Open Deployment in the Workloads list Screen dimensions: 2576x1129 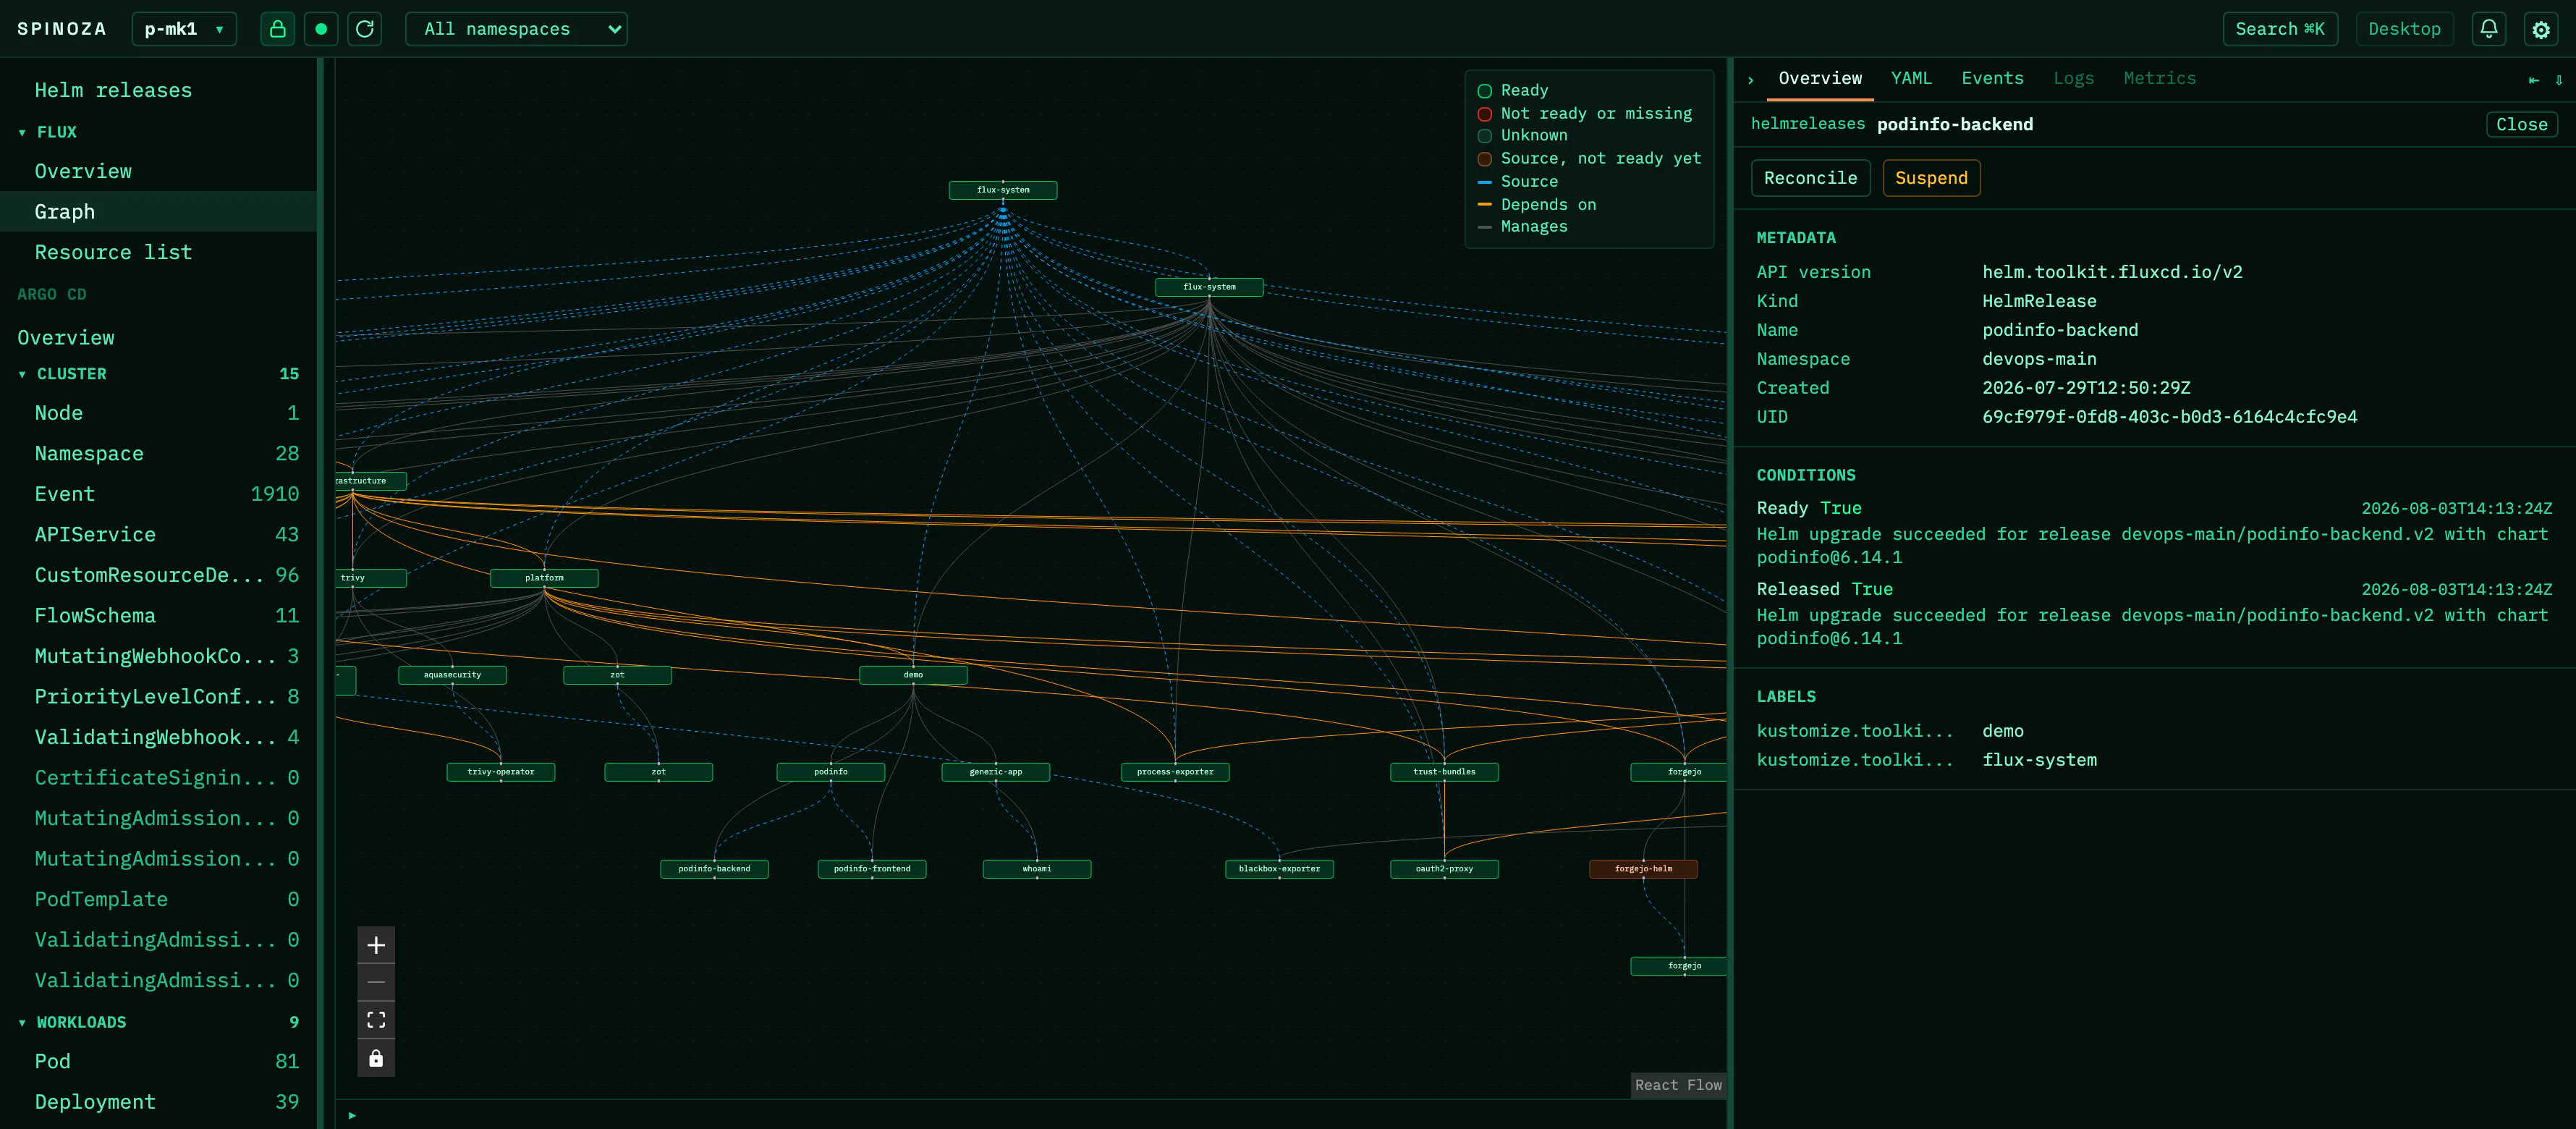tap(158, 1102)
